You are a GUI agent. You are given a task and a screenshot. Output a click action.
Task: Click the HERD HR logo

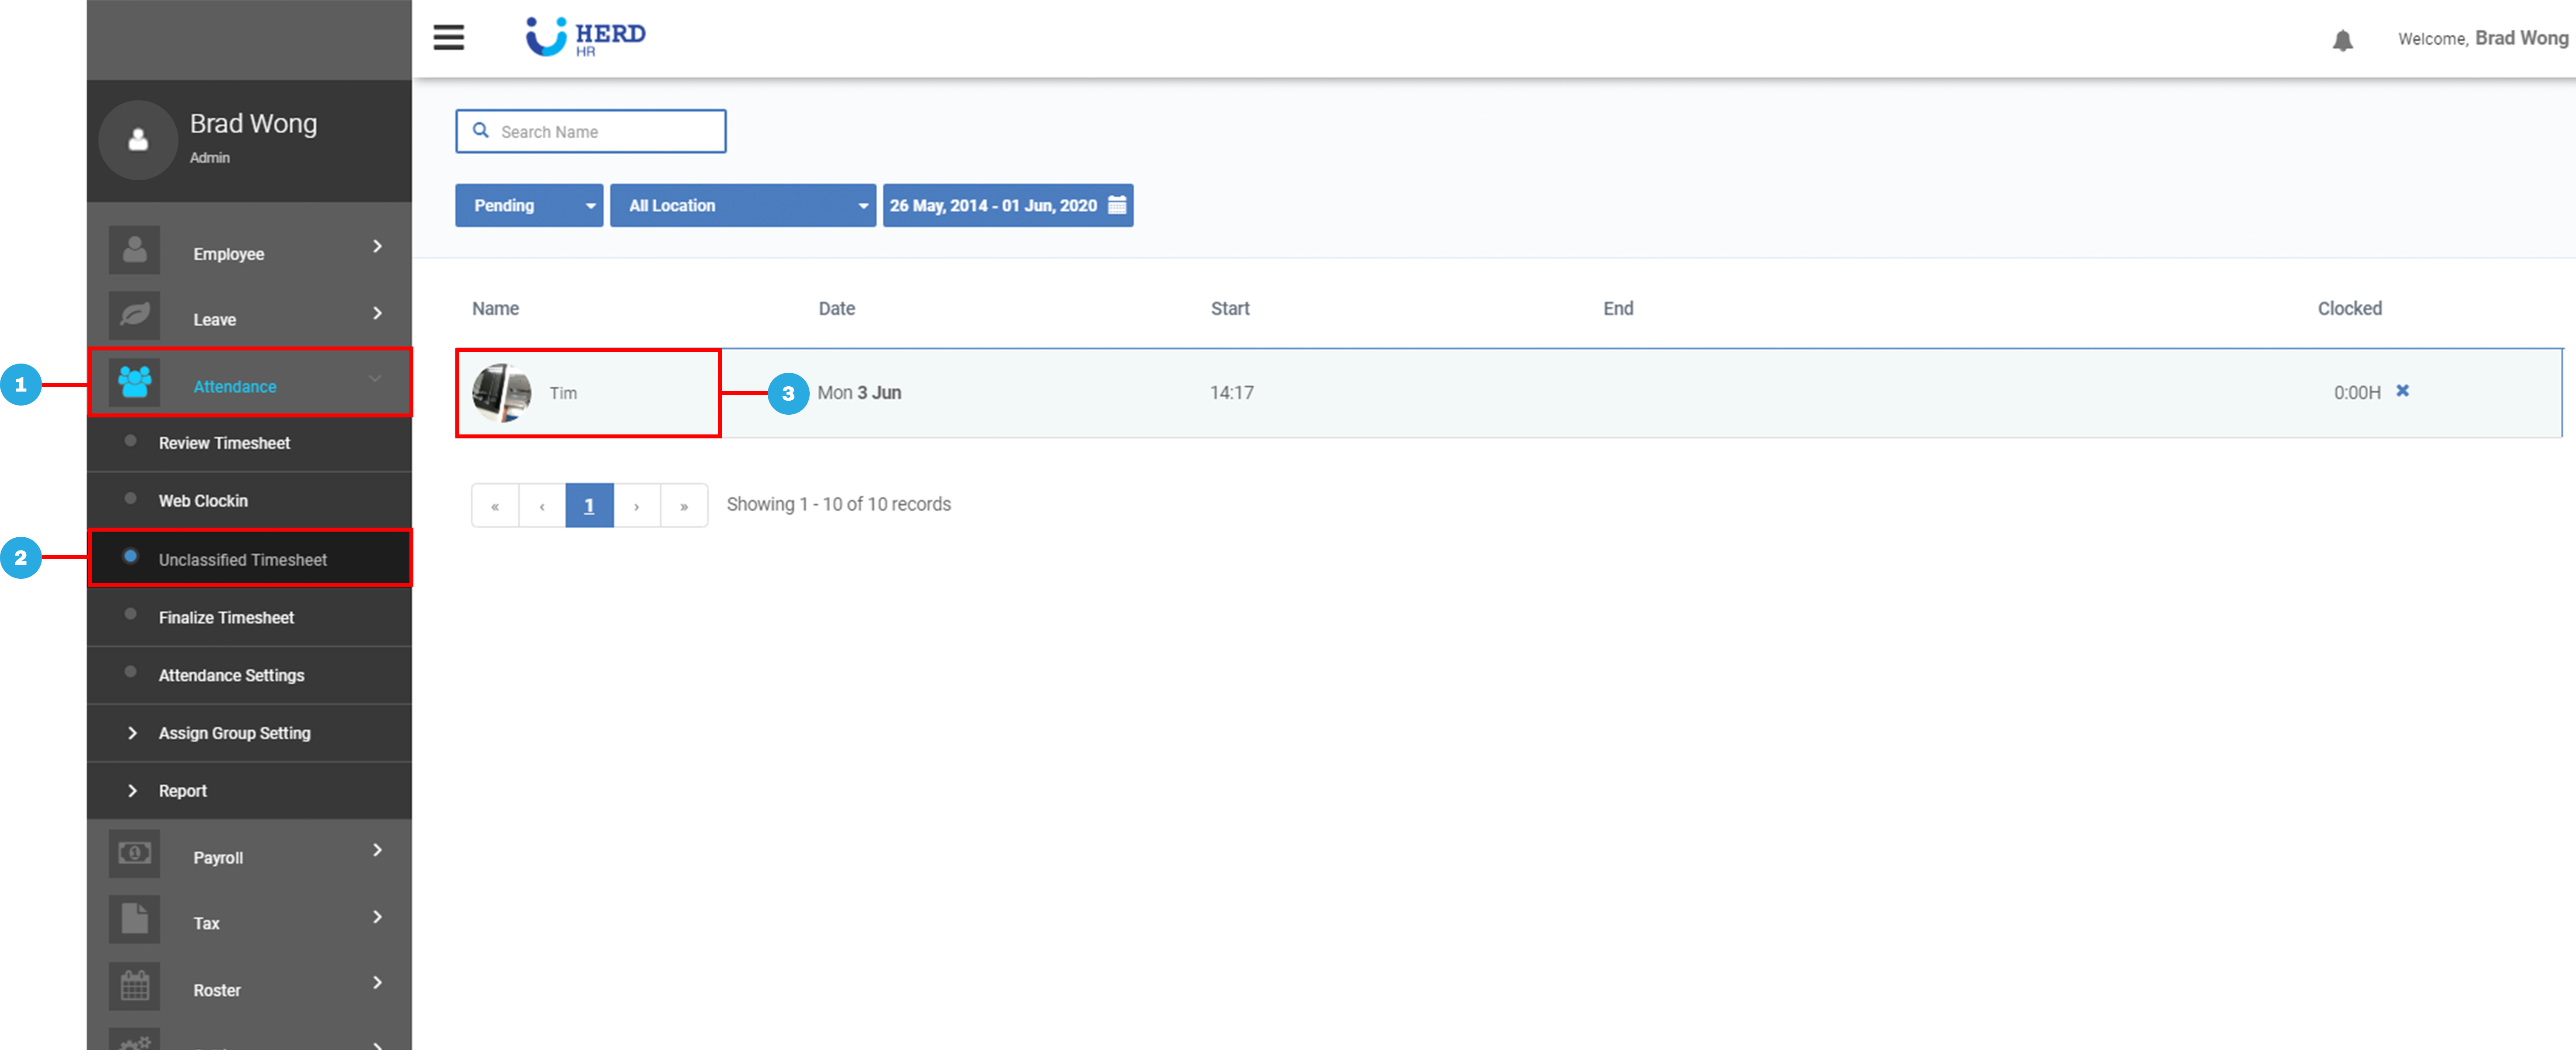586,37
